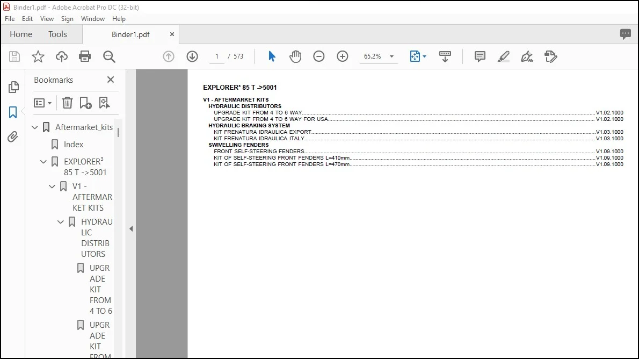Select first UPGRADE KIT FROM 4 TO 6 bookmark

pos(100,290)
